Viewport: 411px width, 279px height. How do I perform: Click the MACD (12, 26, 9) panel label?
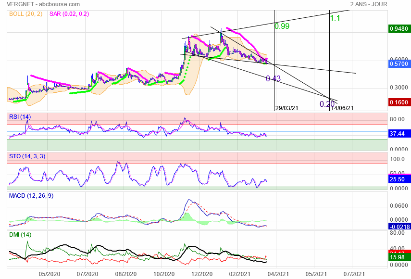32,195
